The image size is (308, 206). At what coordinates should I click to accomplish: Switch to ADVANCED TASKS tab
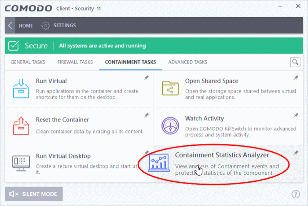click(187, 62)
